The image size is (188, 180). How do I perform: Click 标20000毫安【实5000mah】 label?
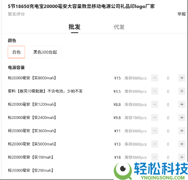(x=32, y=144)
